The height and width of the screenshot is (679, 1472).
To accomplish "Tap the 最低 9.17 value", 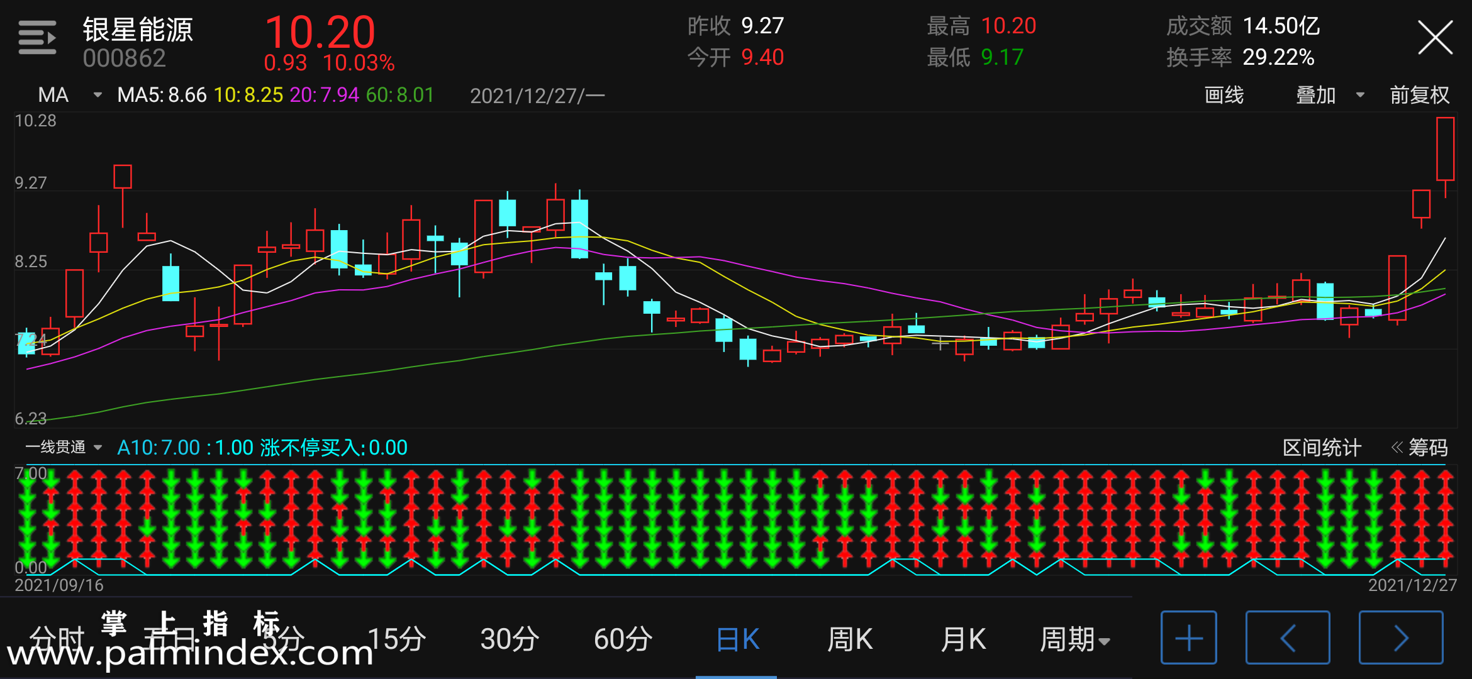I will 975,57.
